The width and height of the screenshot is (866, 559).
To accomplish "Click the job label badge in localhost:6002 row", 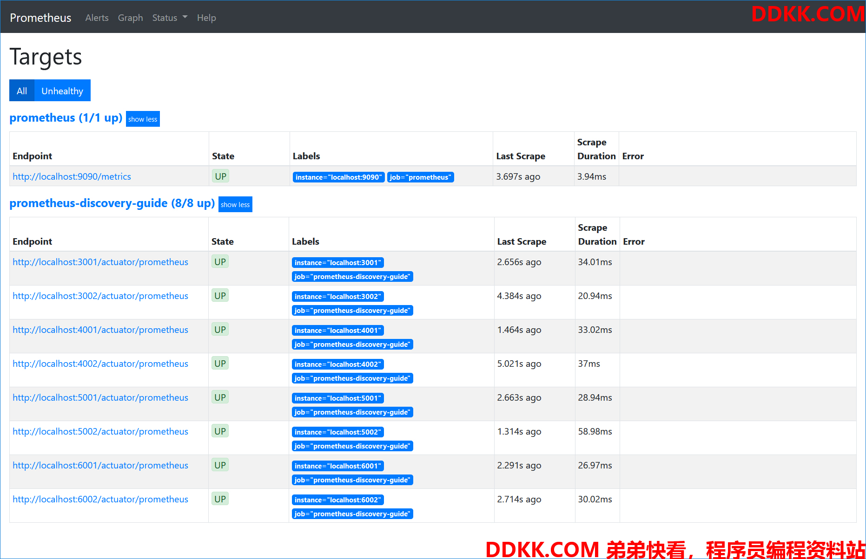I will point(352,514).
